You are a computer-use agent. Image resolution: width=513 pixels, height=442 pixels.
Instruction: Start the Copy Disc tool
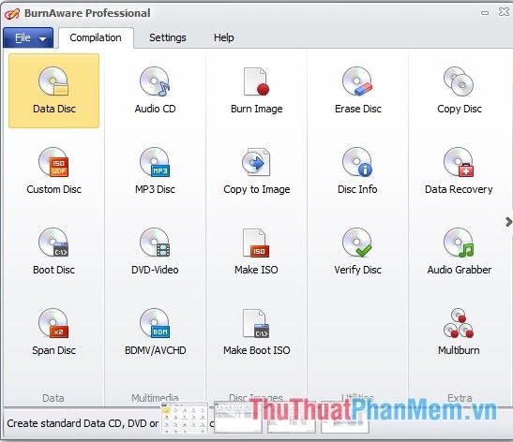(x=459, y=91)
